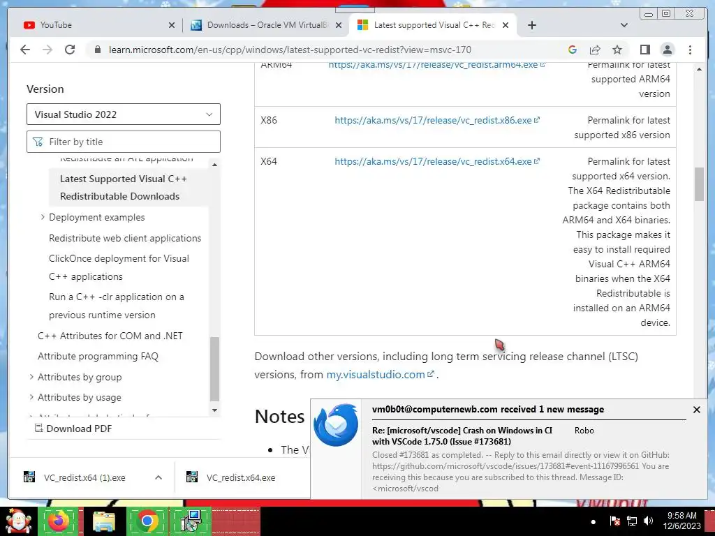This screenshot has height=536, width=715.
Task: Open the Visual Studio 2022 version dropdown
Action: coord(124,114)
